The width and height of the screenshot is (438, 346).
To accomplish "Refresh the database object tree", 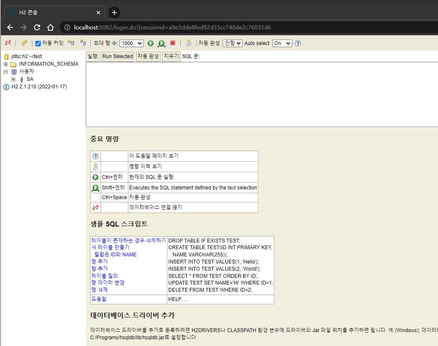I will tap(24, 43).
